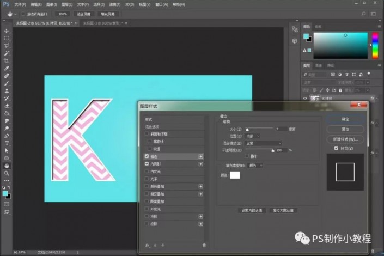384x256 pixels.
Task: Enable the 颜色叠加 checkbox
Action: tap(147, 186)
